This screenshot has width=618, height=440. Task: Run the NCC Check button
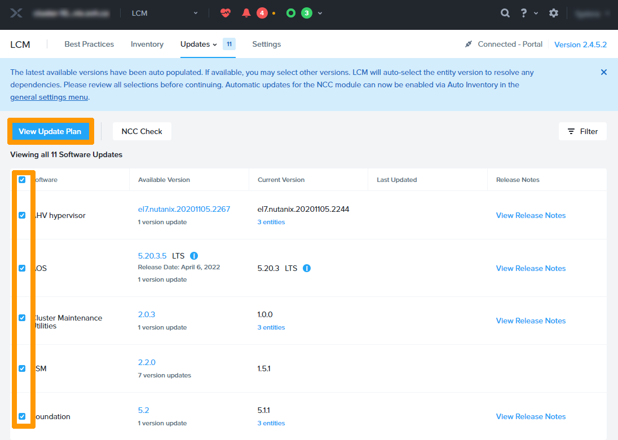click(x=142, y=131)
